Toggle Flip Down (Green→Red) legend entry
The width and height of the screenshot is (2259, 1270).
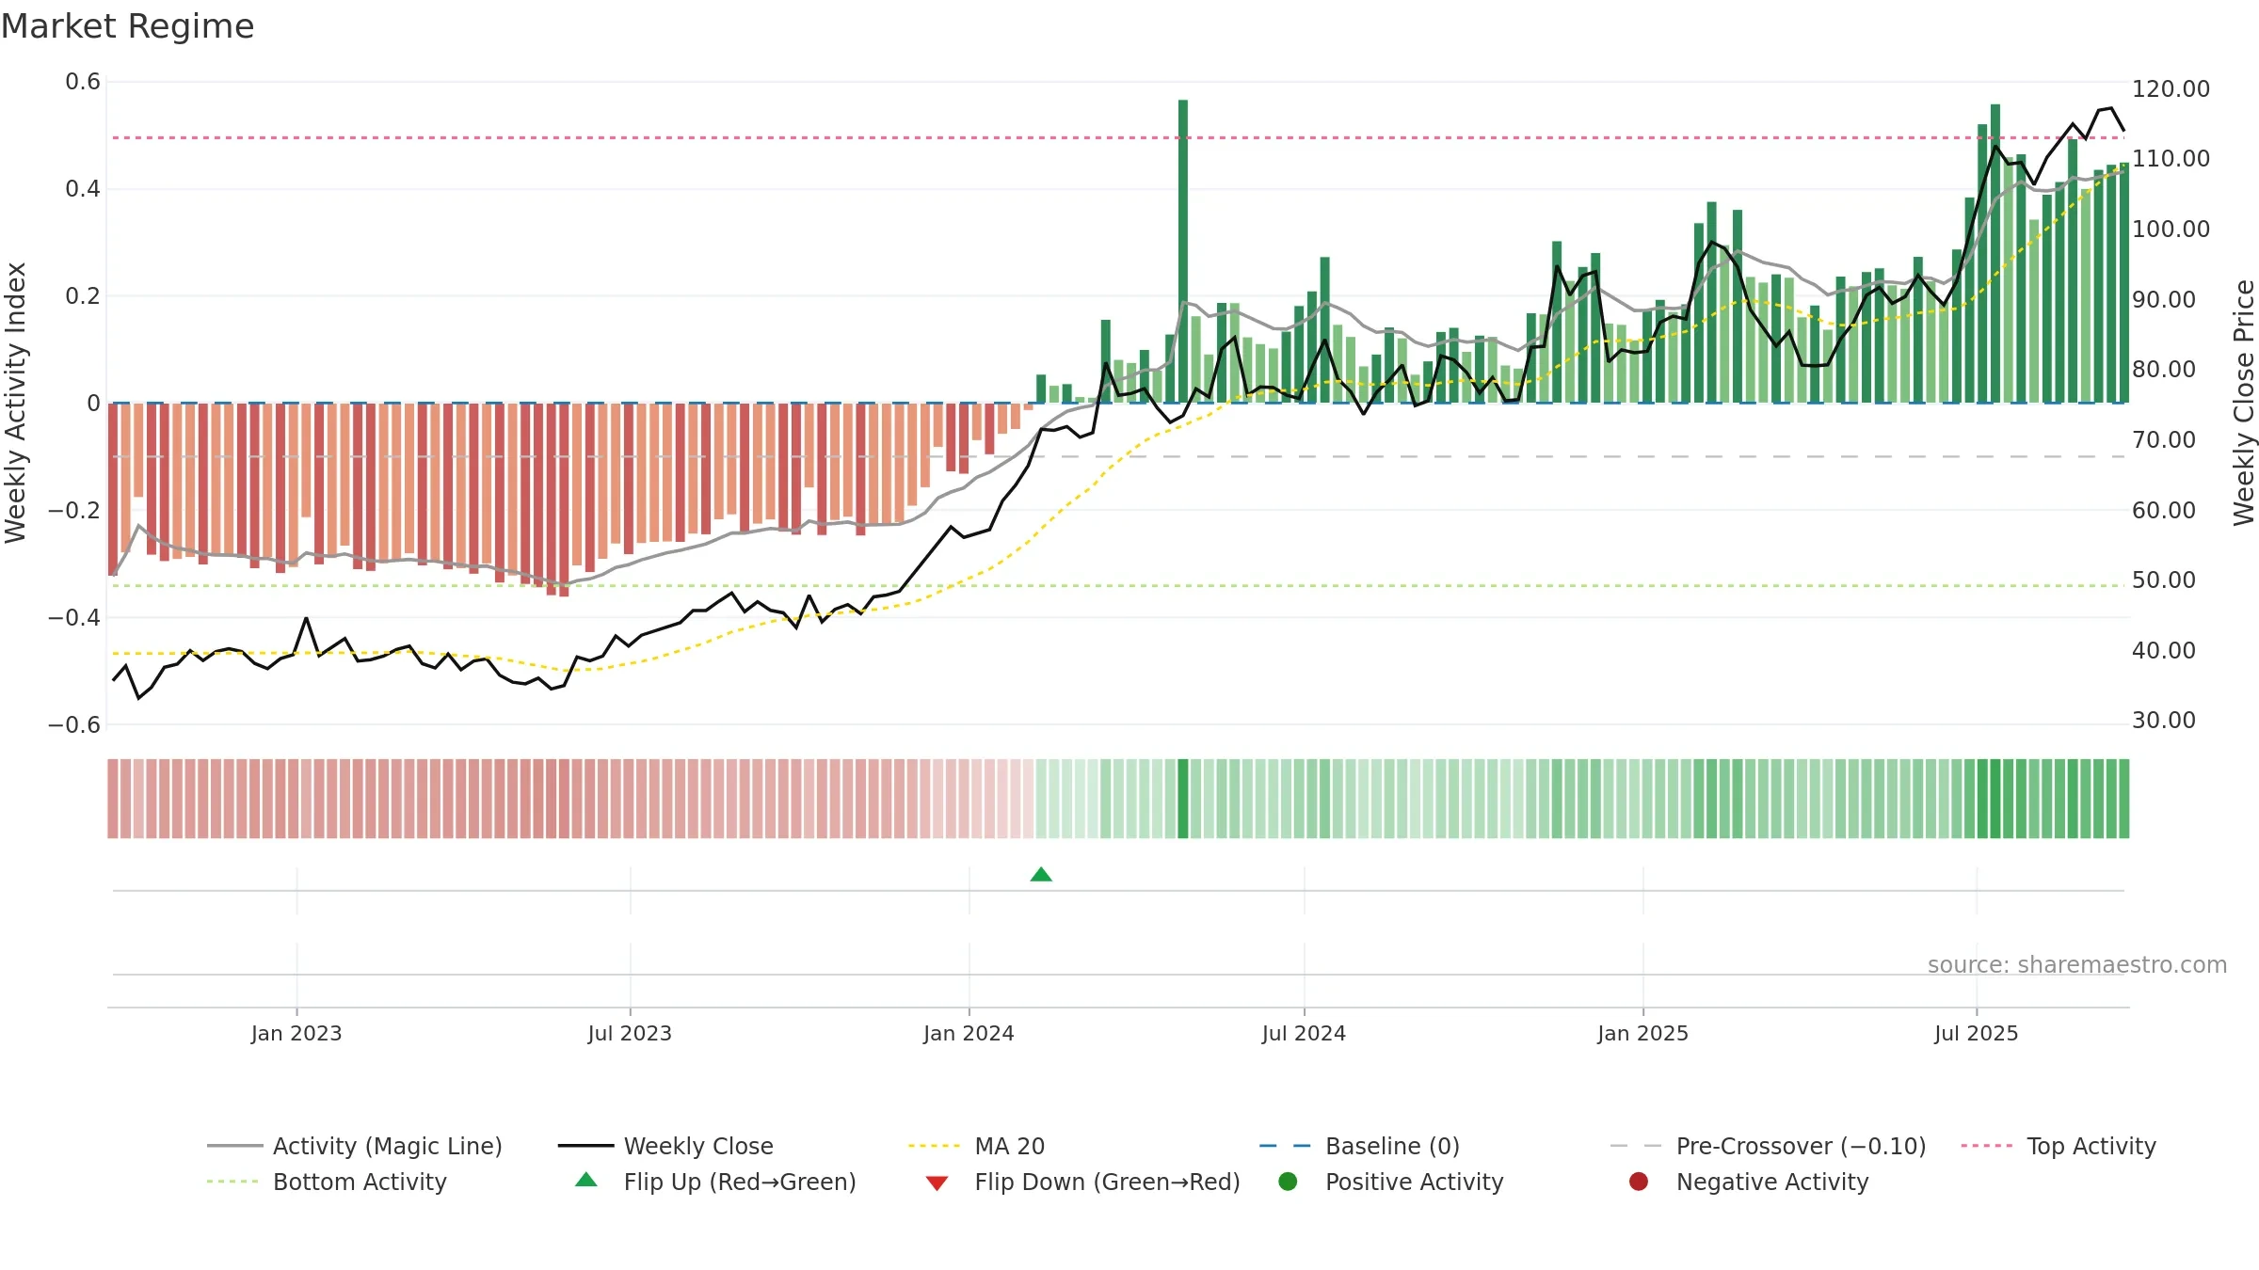pyautogui.click(x=1082, y=1182)
